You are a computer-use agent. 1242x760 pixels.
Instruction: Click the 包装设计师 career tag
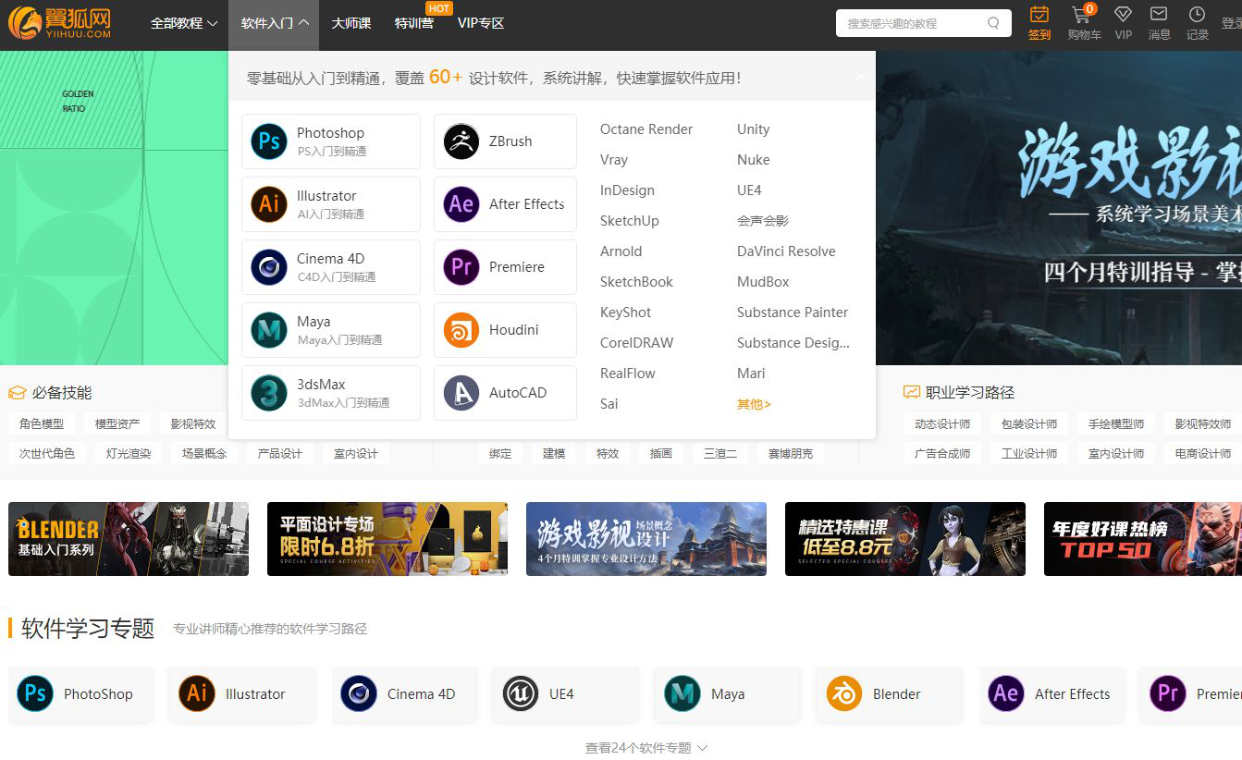(x=1029, y=423)
